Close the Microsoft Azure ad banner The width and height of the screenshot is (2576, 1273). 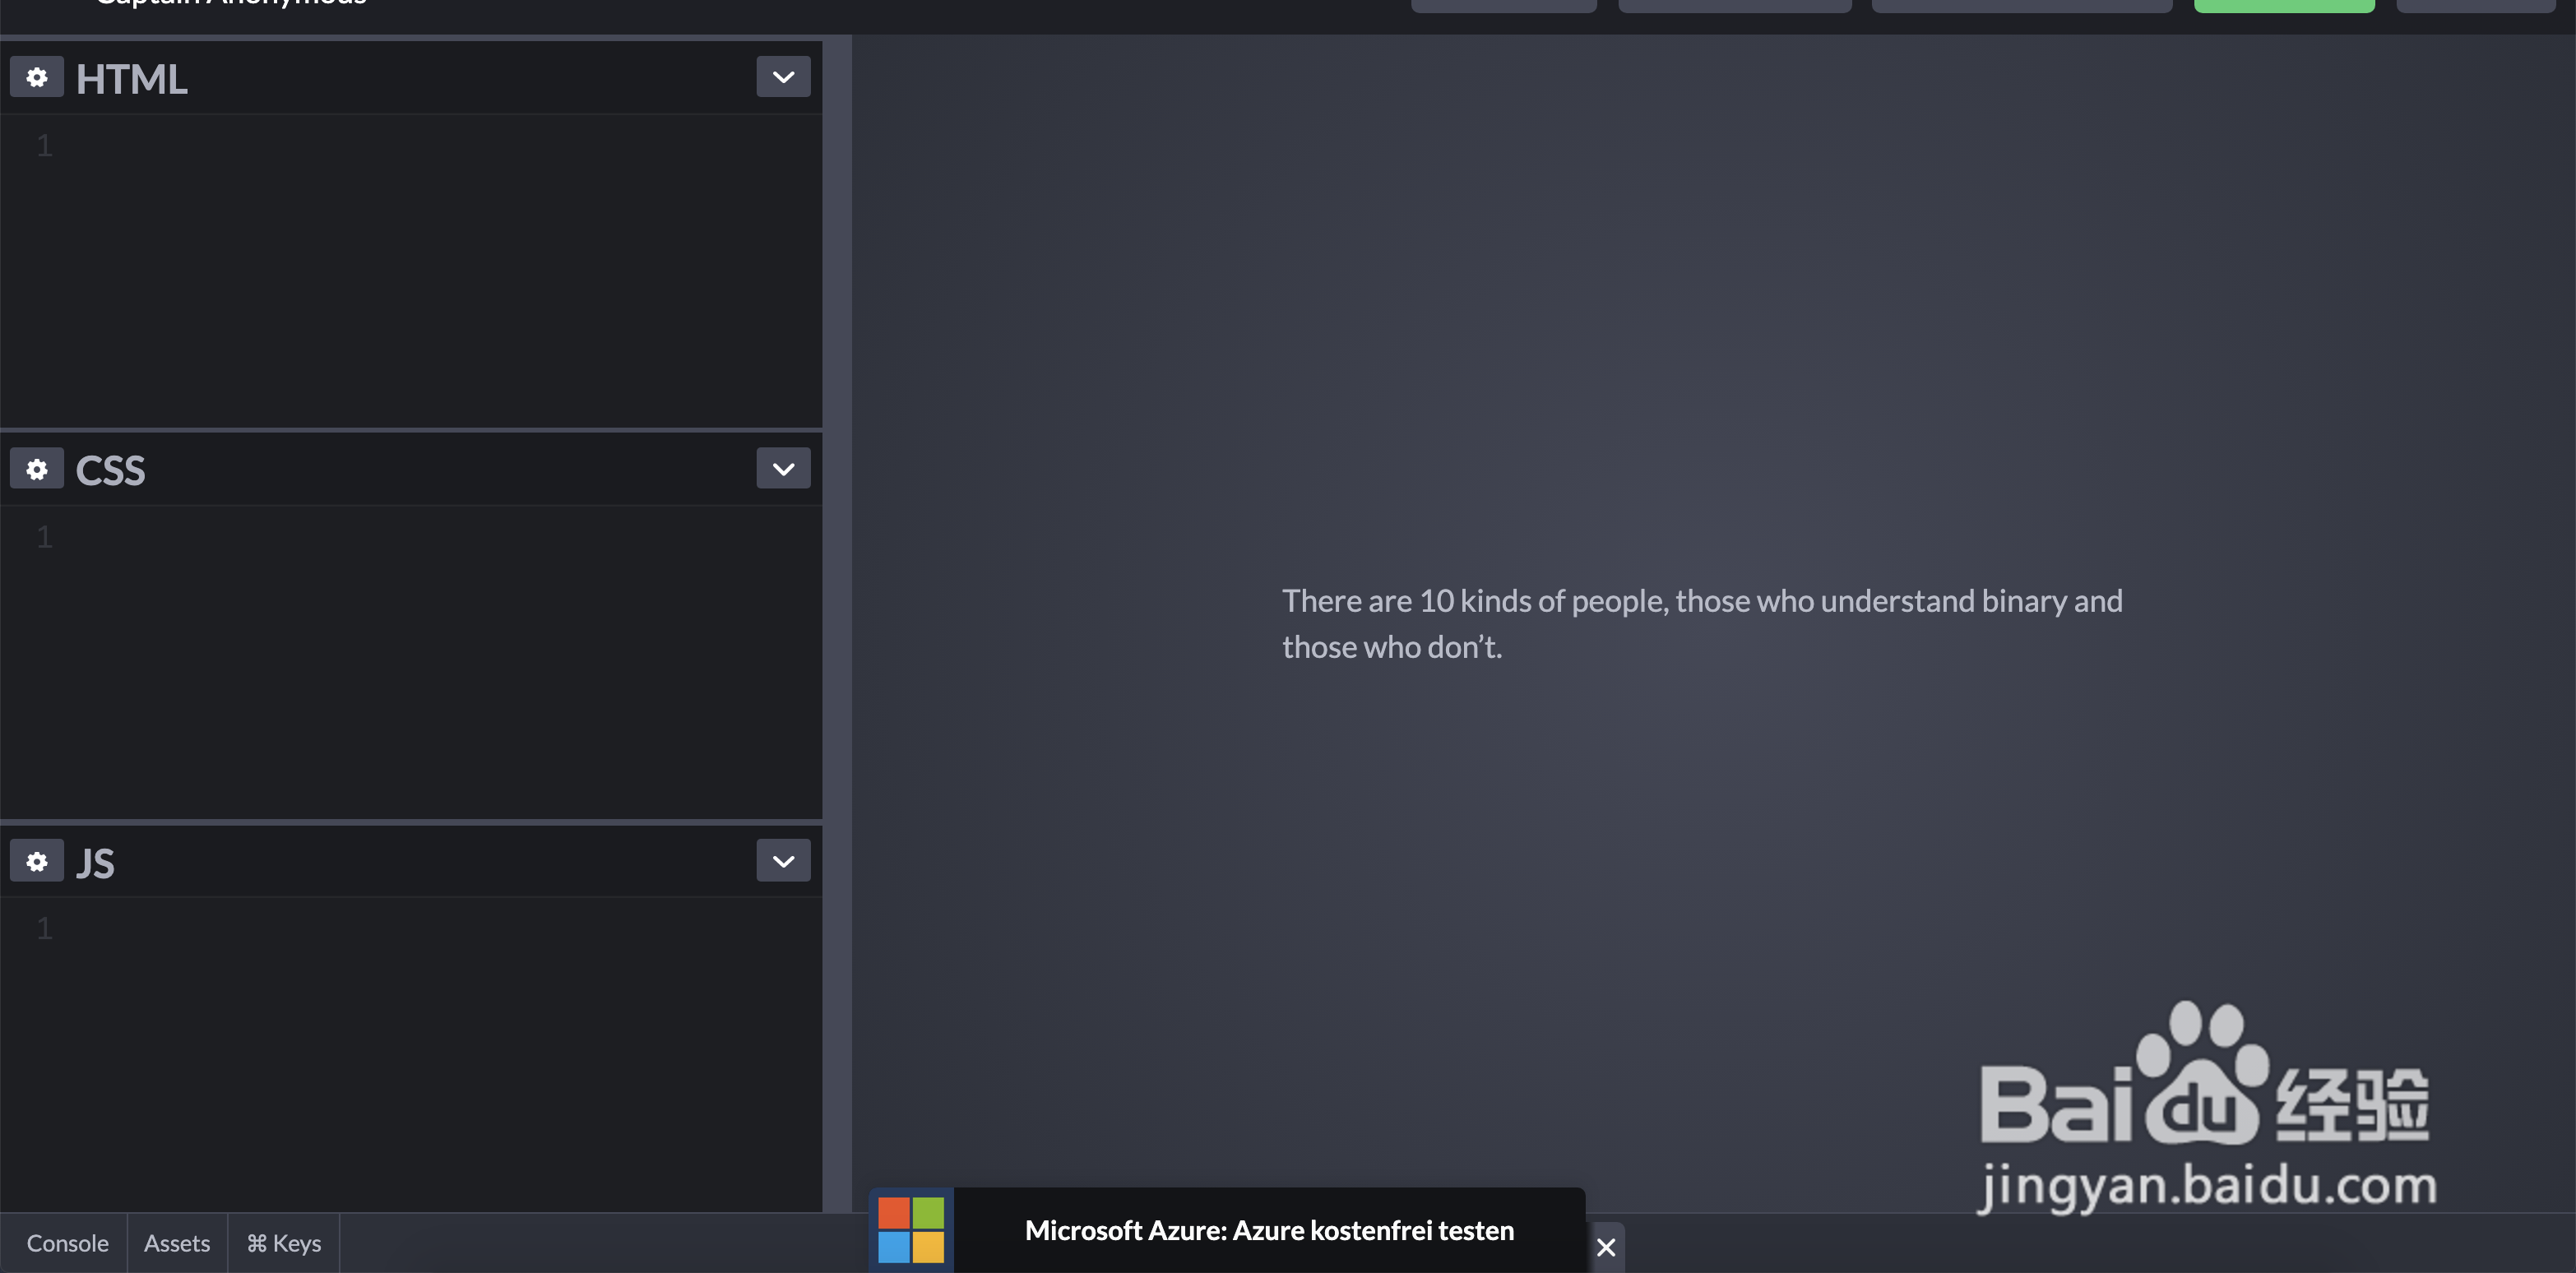1606,1247
